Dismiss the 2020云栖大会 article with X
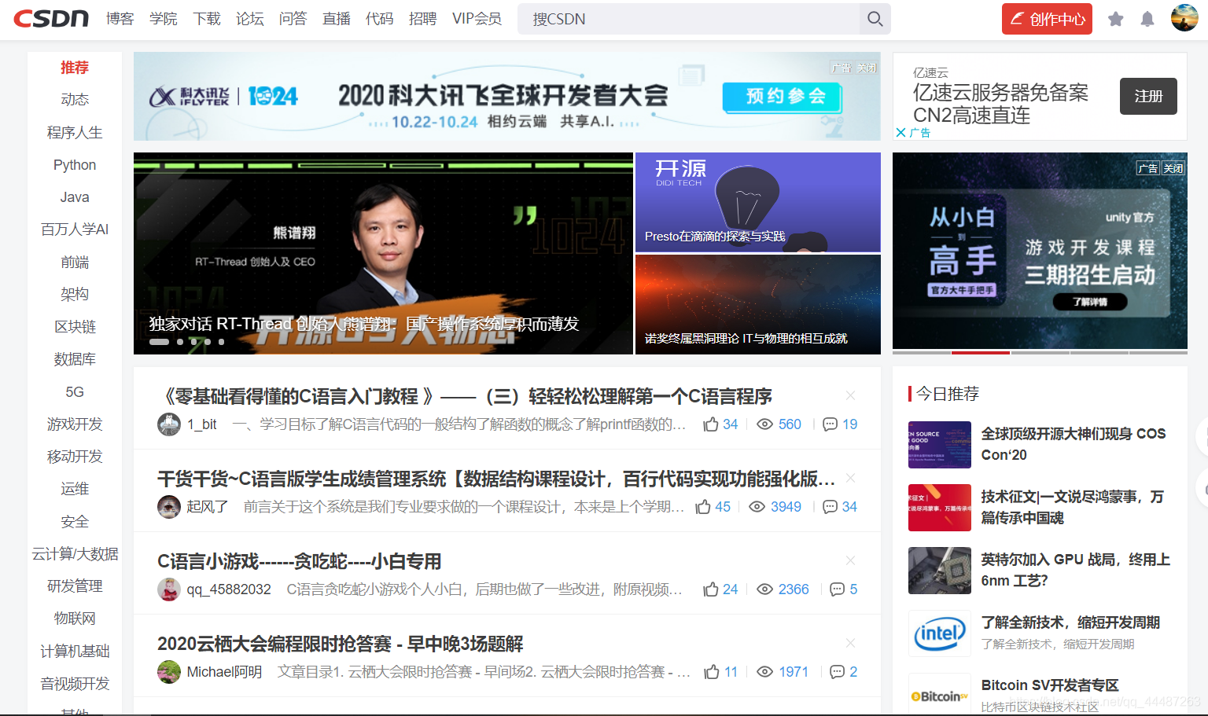1208x716 pixels. (x=850, y=643)
